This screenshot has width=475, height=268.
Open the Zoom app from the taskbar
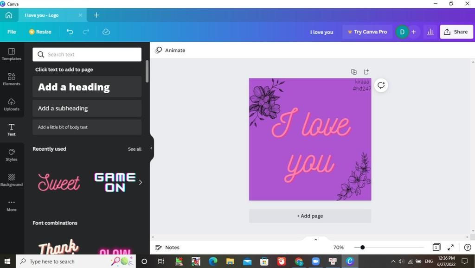[315, 262]
